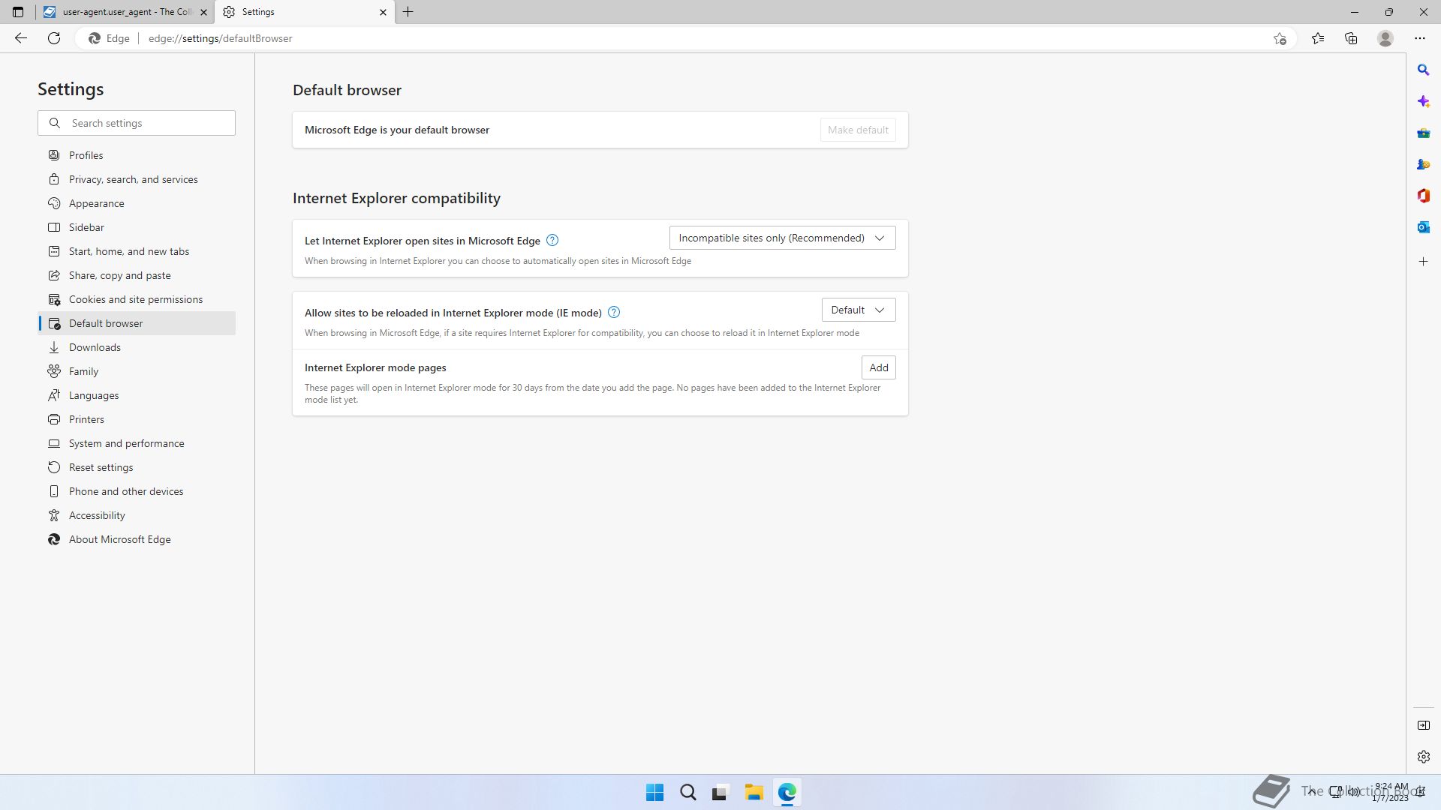Click the Search settings field

click(x=146, y=123)
